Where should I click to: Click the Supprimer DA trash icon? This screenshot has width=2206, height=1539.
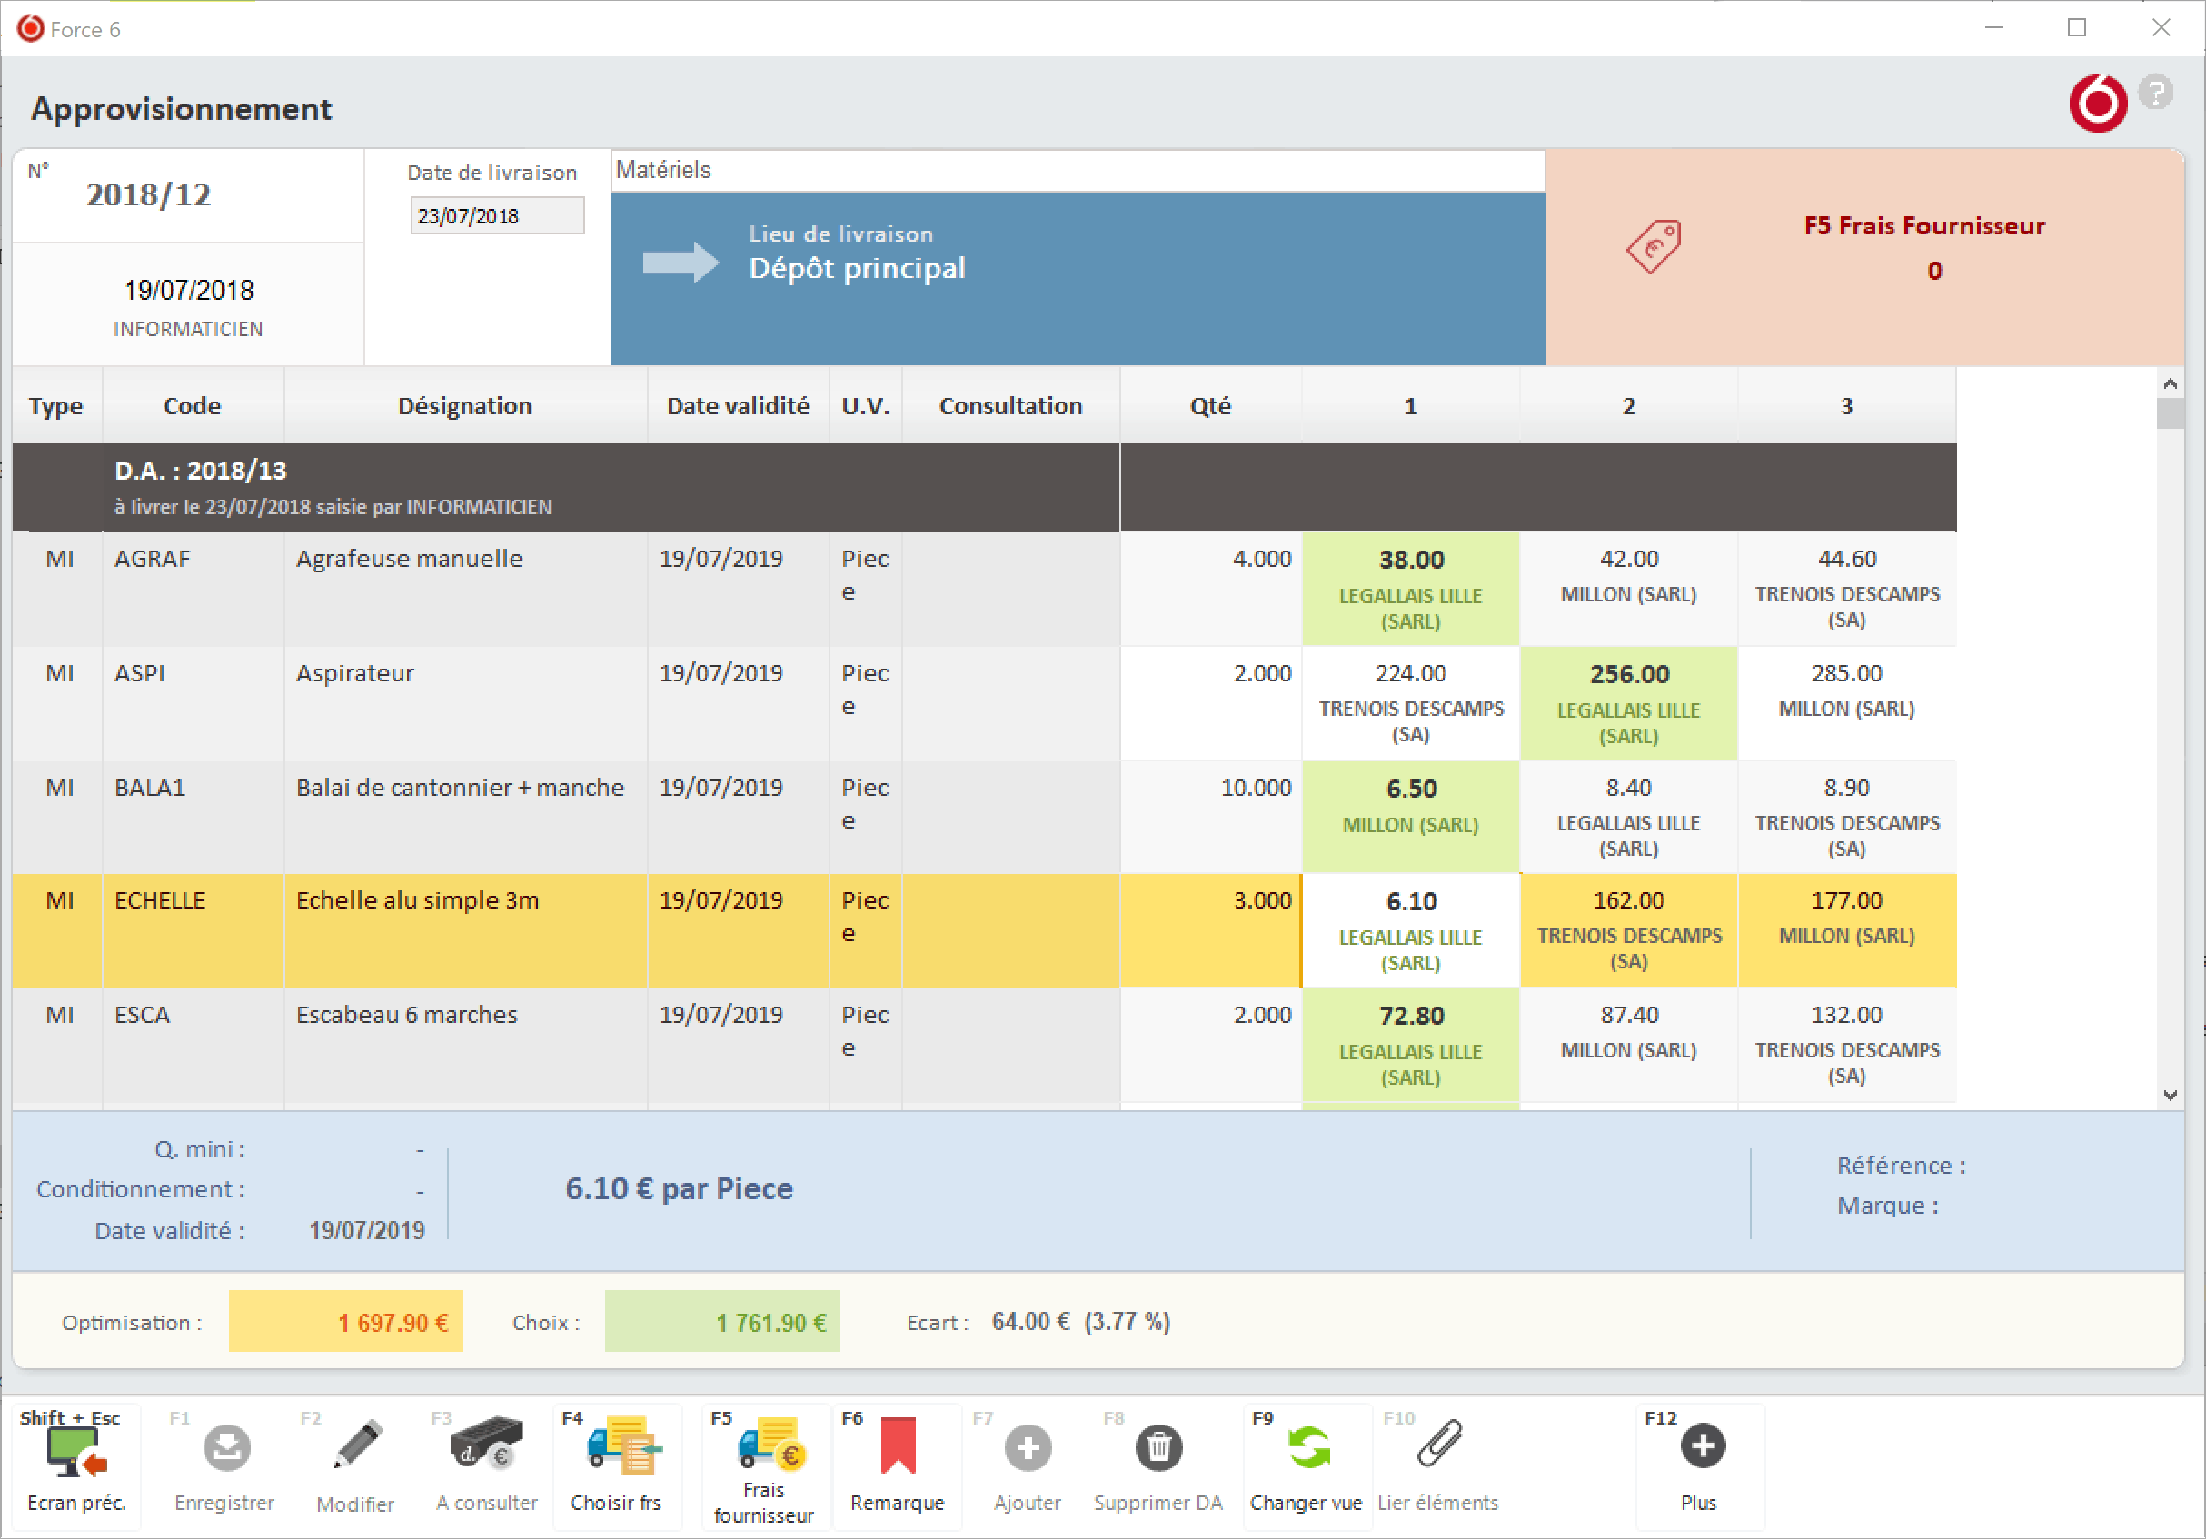(1158, 1448)
